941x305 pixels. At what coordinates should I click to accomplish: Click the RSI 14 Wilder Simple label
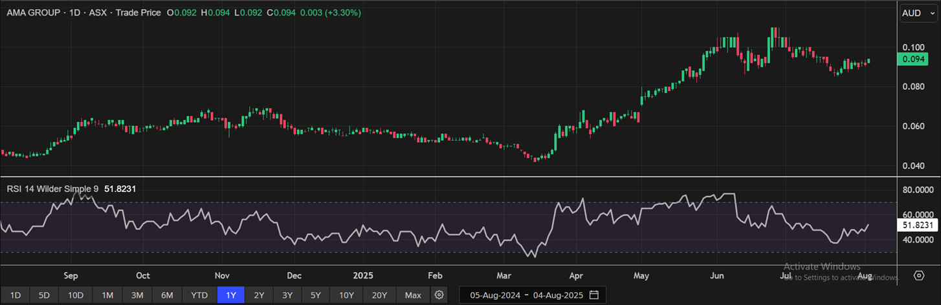pos(52,189)
